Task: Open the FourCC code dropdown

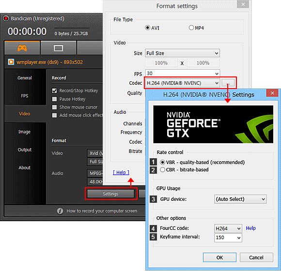Action: pyautogui.click(x=228, y=228)
